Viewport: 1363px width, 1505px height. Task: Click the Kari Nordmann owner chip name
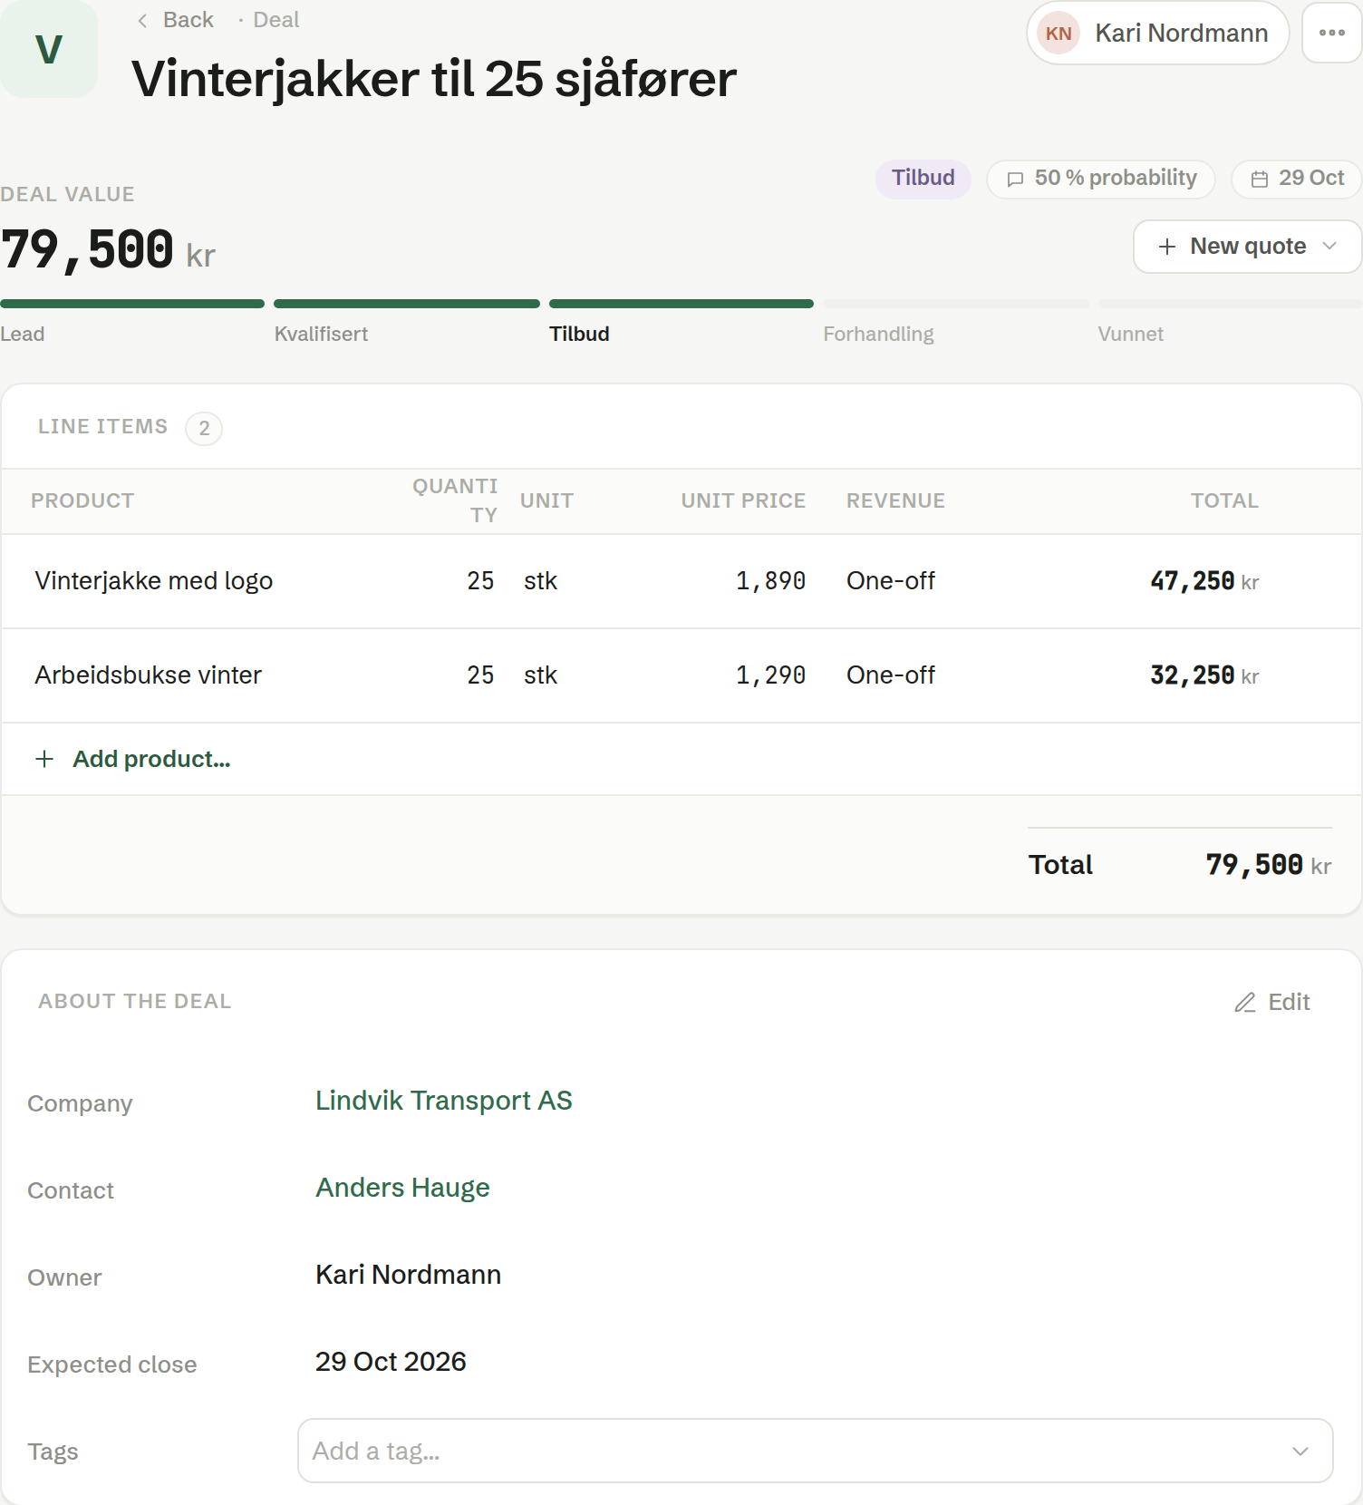tap(1181, 34)
